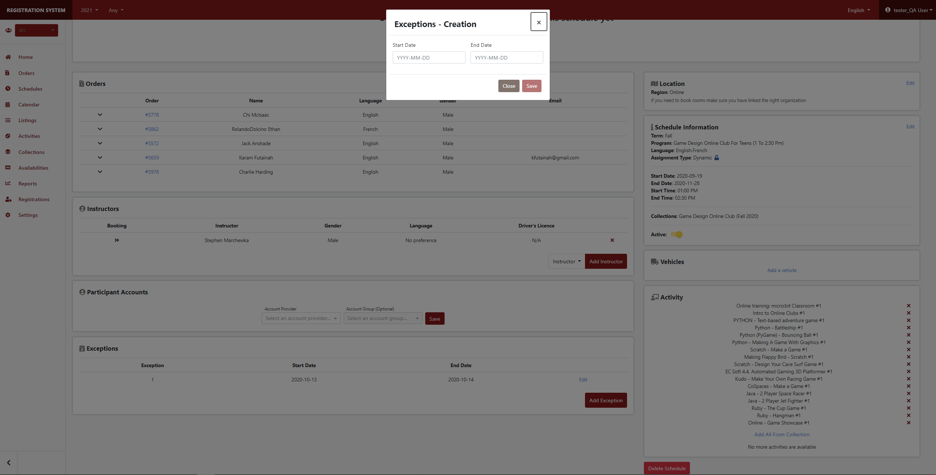
Task: Click Save in Exceptions Creation dialog
Action: pos(532,86)
